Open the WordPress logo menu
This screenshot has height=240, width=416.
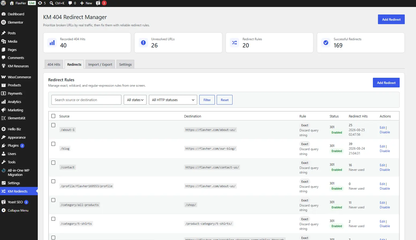pos(3,3)
